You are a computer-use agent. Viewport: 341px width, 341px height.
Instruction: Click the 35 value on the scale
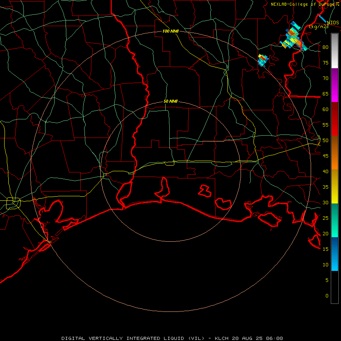[325, 187]
